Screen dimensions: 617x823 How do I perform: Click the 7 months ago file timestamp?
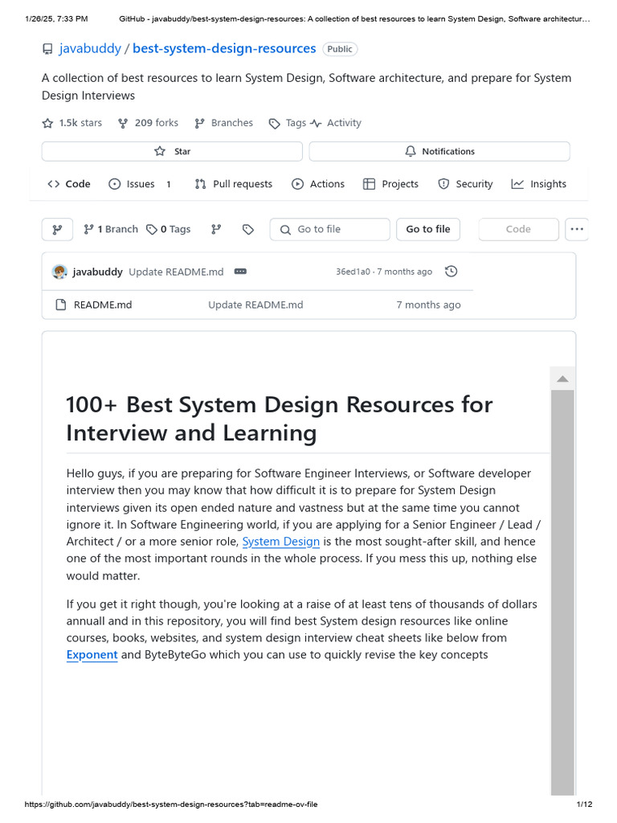tap(429, 305)
